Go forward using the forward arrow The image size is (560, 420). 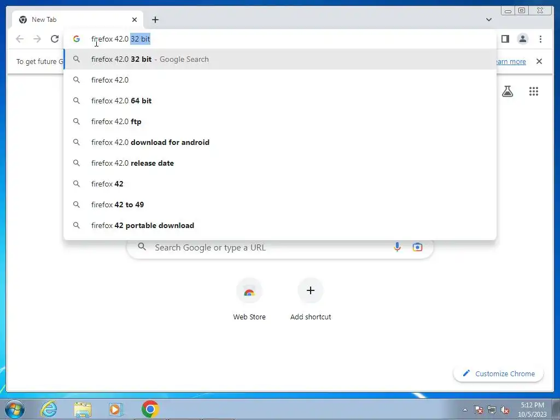point(37,39)
